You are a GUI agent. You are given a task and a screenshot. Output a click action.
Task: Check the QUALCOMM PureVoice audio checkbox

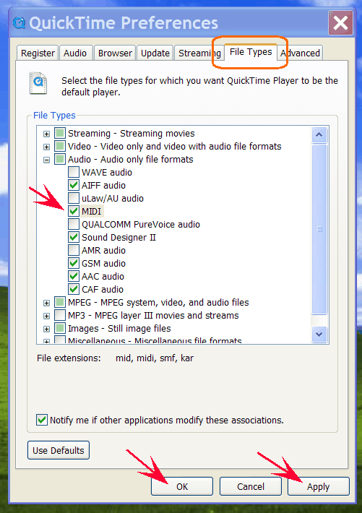coord(74,224)
